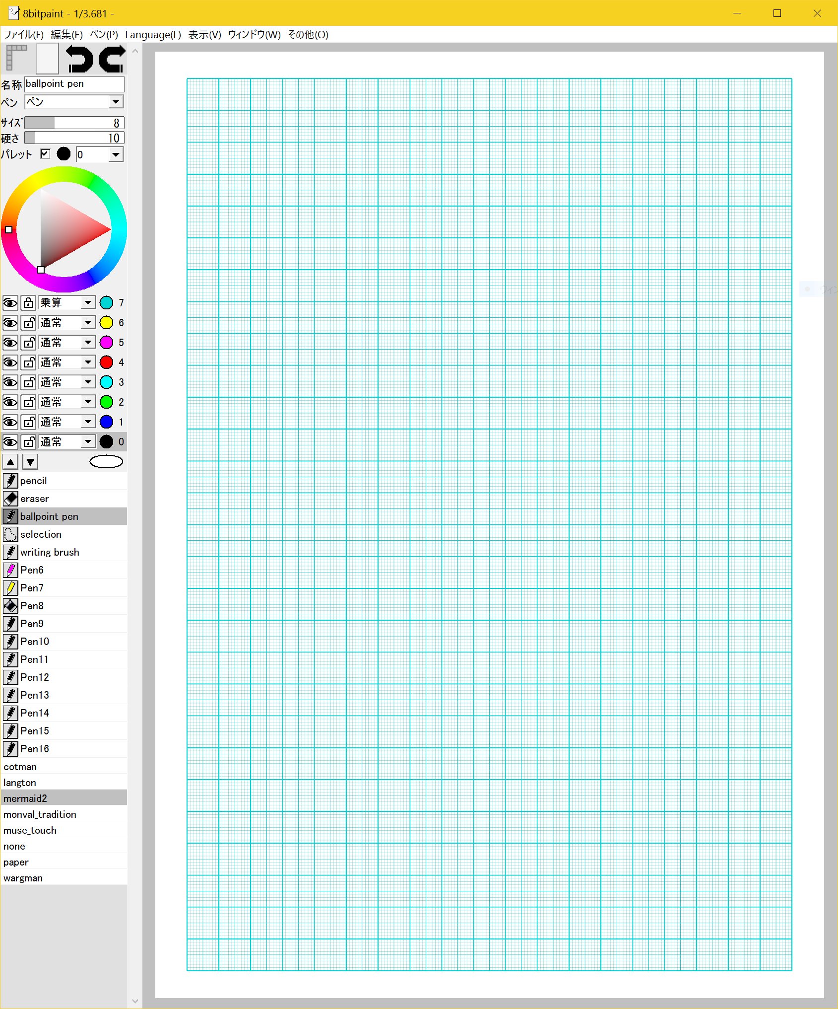Screen dimensions: 838x1009
Task: Select the Pen14 tool
Action: point(64,713)
